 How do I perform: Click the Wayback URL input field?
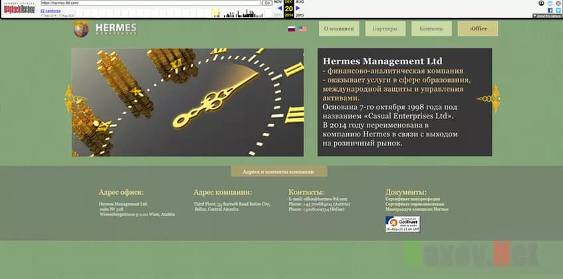(x=150, y=3)
